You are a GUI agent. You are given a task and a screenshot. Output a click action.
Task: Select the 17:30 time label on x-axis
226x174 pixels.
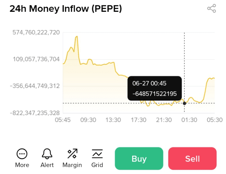coord(138,120)
